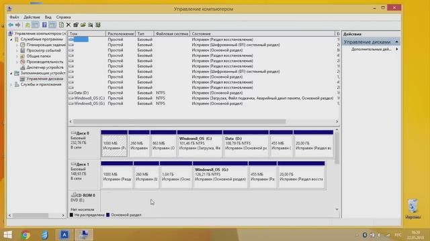Image resolution: width=430 pixels, height=241 pixels.
Task: Expand the Общие папки node
Action: pyautogui.click(x=17, y=56)
